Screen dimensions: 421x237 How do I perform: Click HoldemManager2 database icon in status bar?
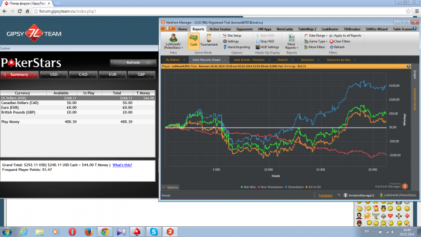pos(346,195)
